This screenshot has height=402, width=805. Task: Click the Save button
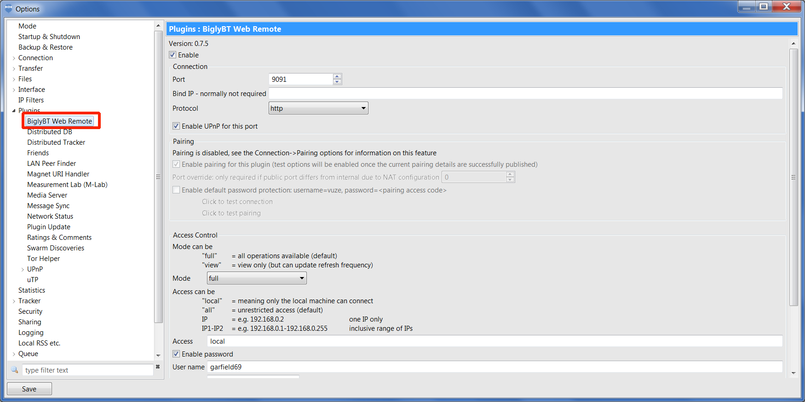29,389
